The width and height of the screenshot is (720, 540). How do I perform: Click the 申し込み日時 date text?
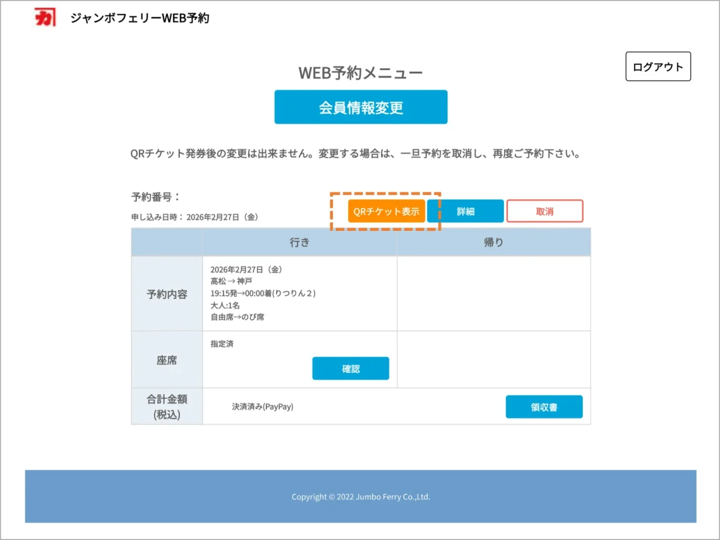[195, 217]
